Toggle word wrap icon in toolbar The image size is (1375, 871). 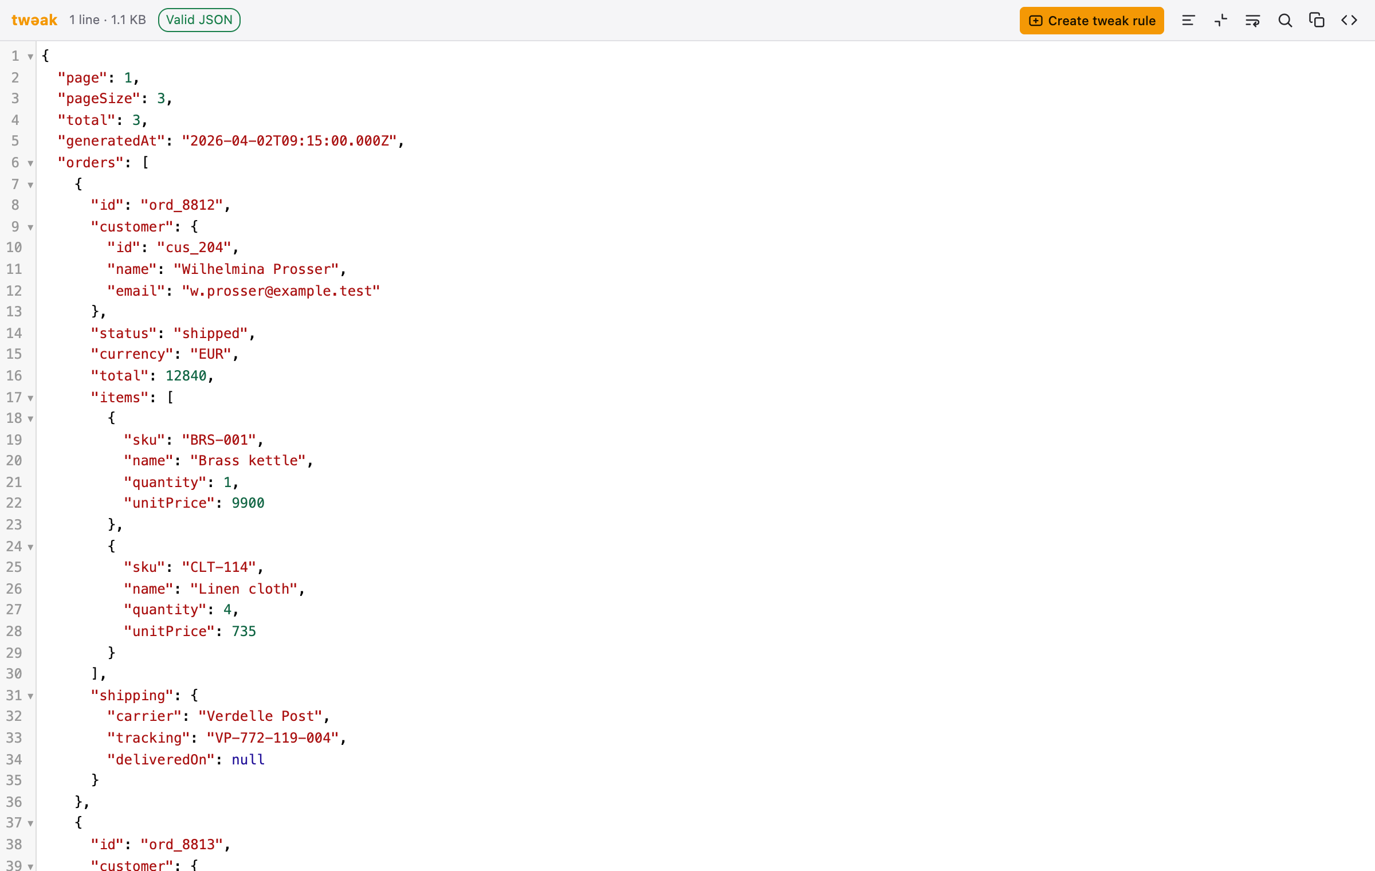(x=1253, y=21)
